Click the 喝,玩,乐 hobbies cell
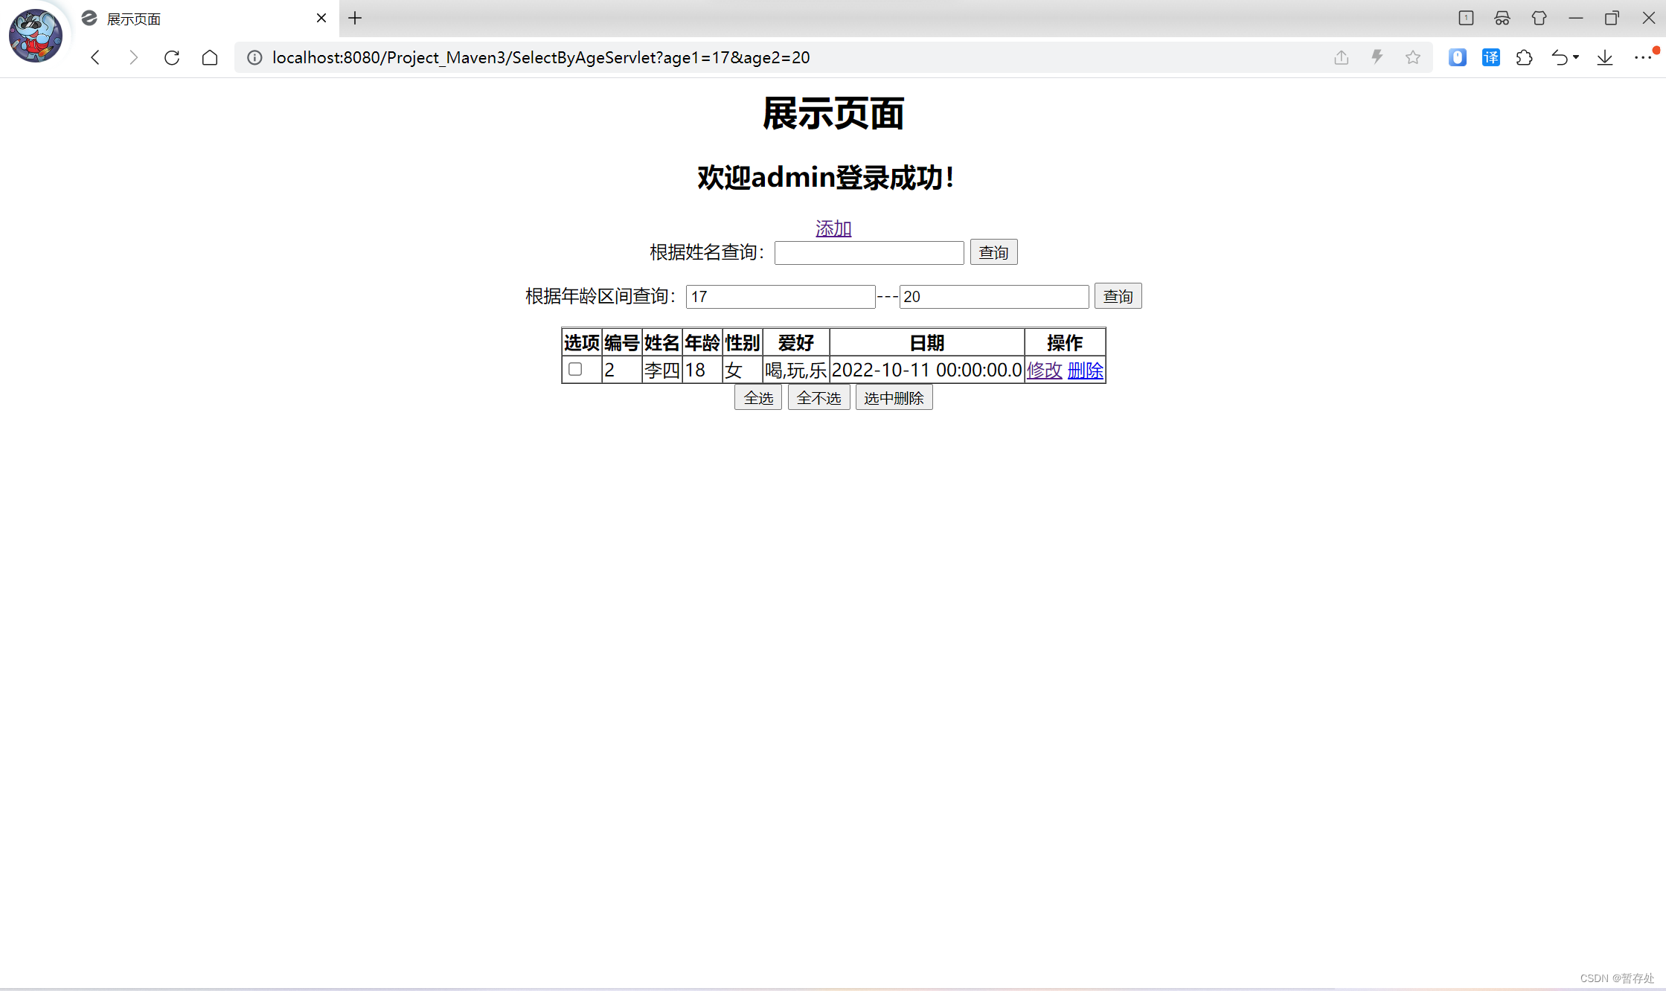This screenshot has height=991, width=1666. pos(796,370)
